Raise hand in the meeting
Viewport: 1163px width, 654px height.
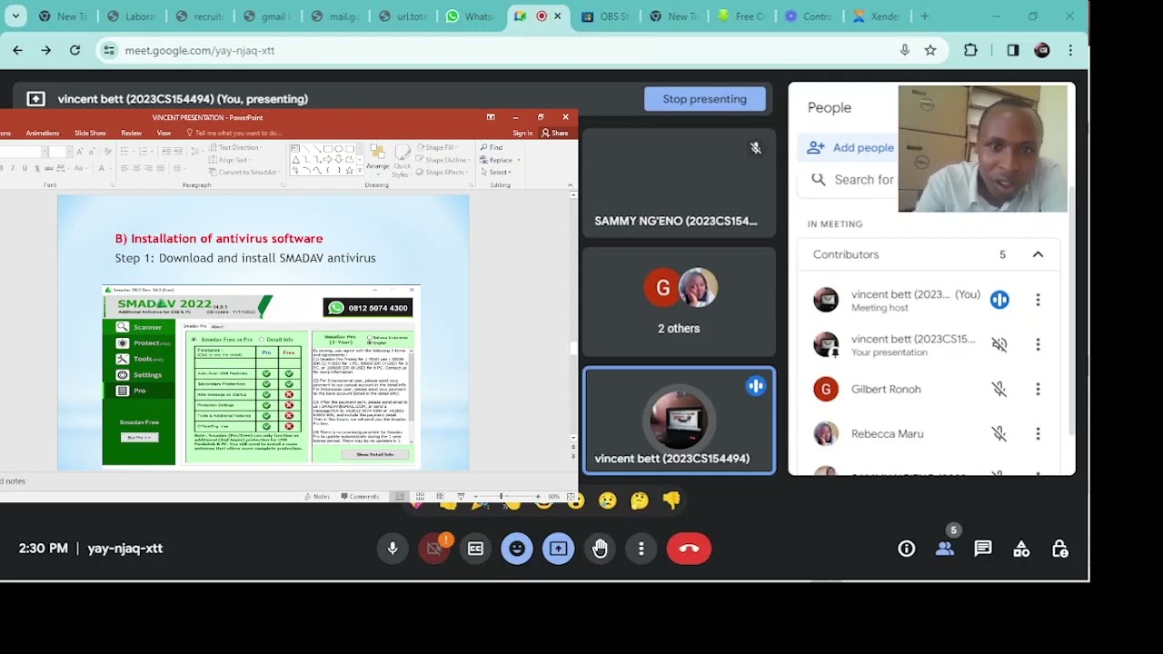[x=600, y=549]
